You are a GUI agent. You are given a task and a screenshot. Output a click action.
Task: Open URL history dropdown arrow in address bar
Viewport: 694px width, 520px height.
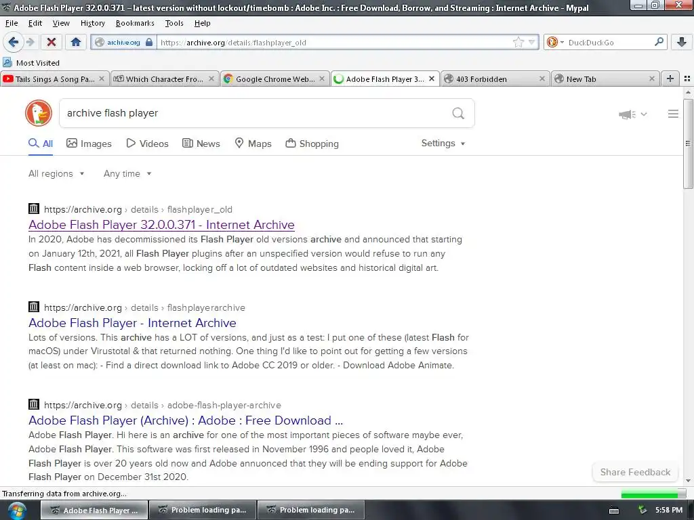coord(532,43)
